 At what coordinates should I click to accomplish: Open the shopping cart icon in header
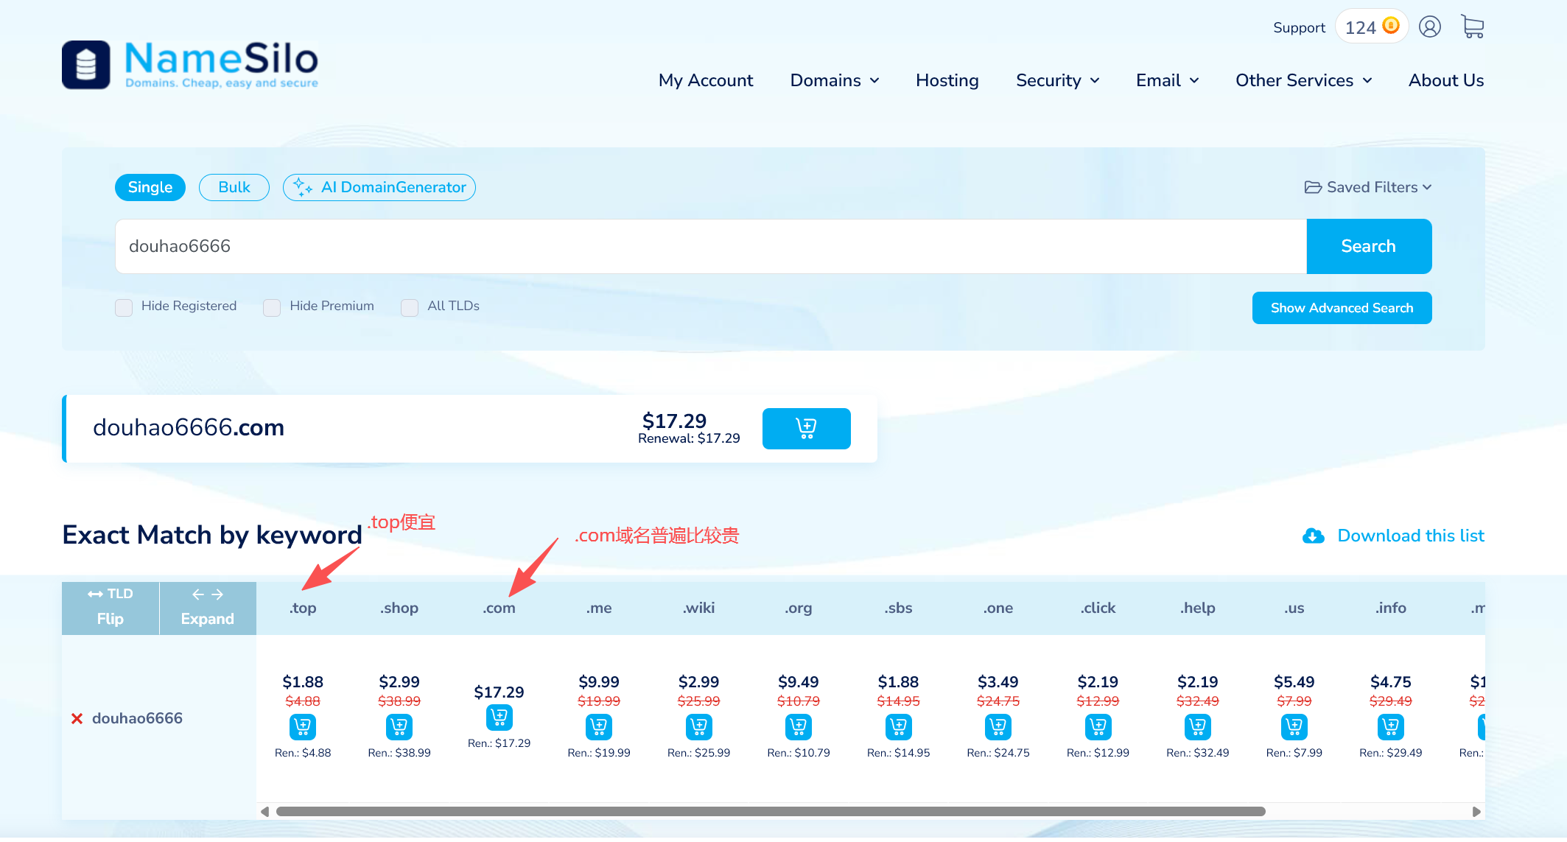pos(1472,27)
